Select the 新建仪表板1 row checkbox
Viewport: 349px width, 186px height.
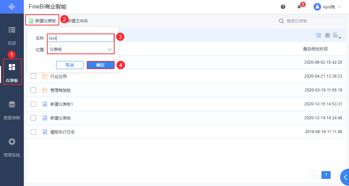click(x=33, y=104)
